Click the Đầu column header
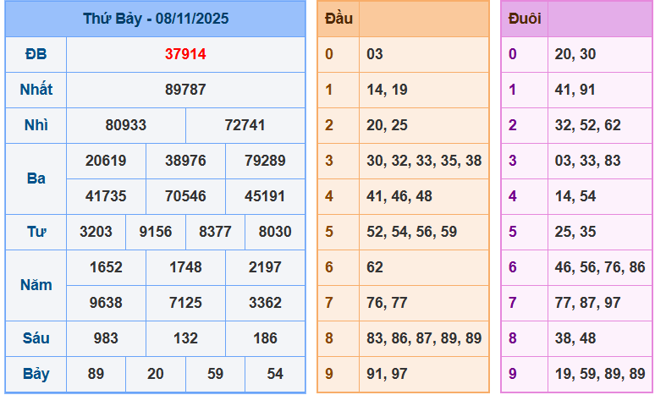 click(x=339, y=19)
